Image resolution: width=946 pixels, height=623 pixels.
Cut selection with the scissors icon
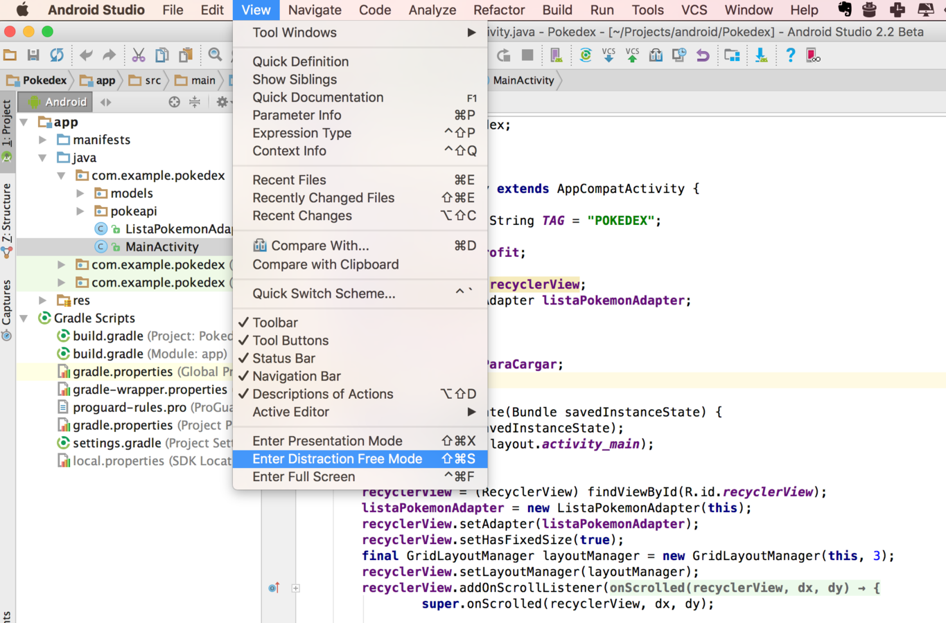(x=139, y=55)
